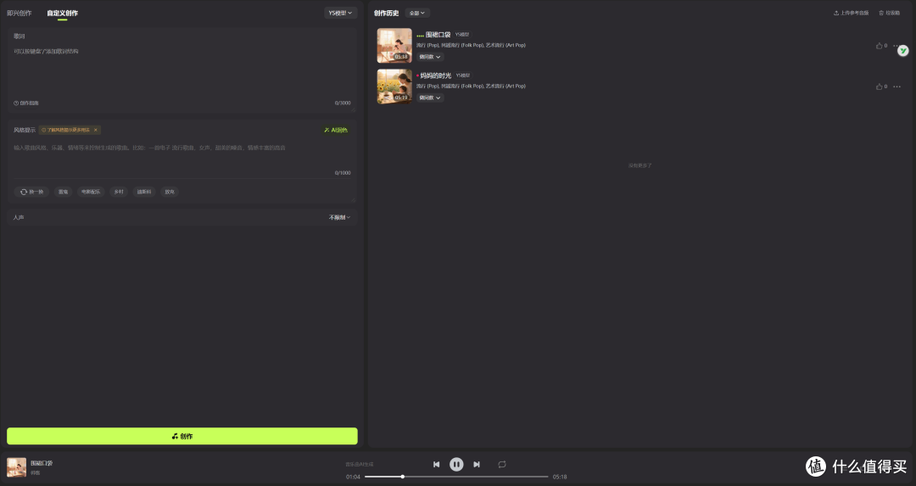Expand the 人声 不限制 dropdown
Viewport: 916px width, 486px height.
point(339,217)
